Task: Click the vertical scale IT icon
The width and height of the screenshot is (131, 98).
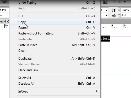Action: (114, 10)
